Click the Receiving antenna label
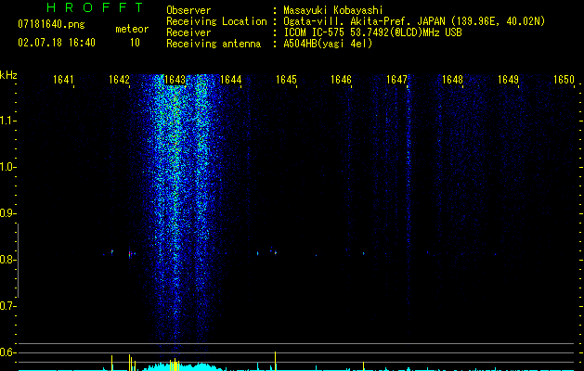 point(214,44)
